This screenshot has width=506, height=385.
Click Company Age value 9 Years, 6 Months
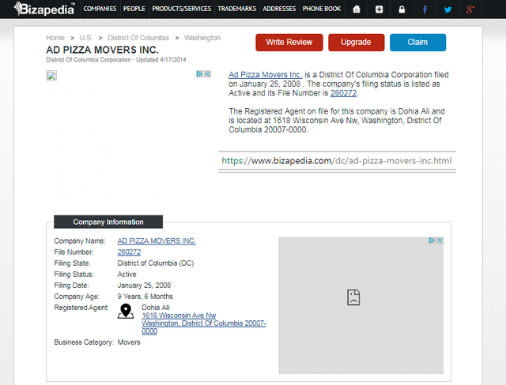145,296
